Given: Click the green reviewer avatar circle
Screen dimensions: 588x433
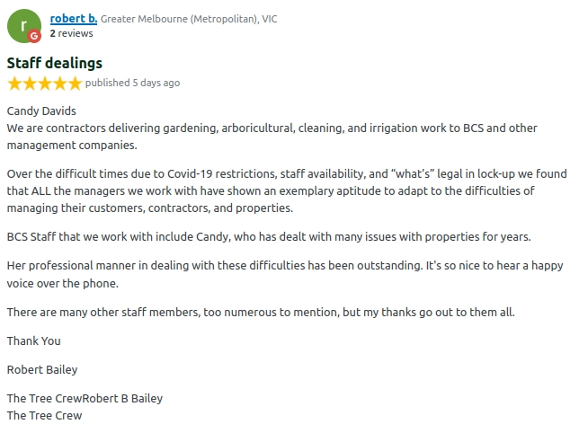Looking at the screenshot, I should (x=23, y=25).
